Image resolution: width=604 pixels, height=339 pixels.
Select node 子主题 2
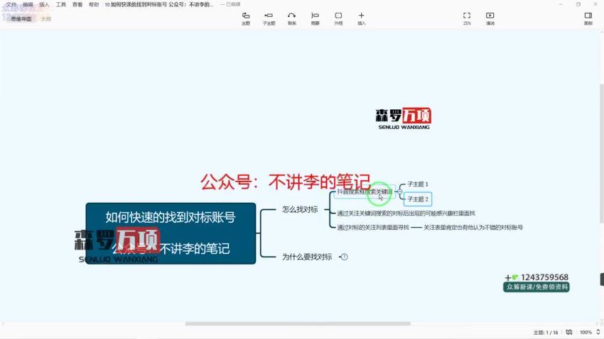(x=418, y=199)
